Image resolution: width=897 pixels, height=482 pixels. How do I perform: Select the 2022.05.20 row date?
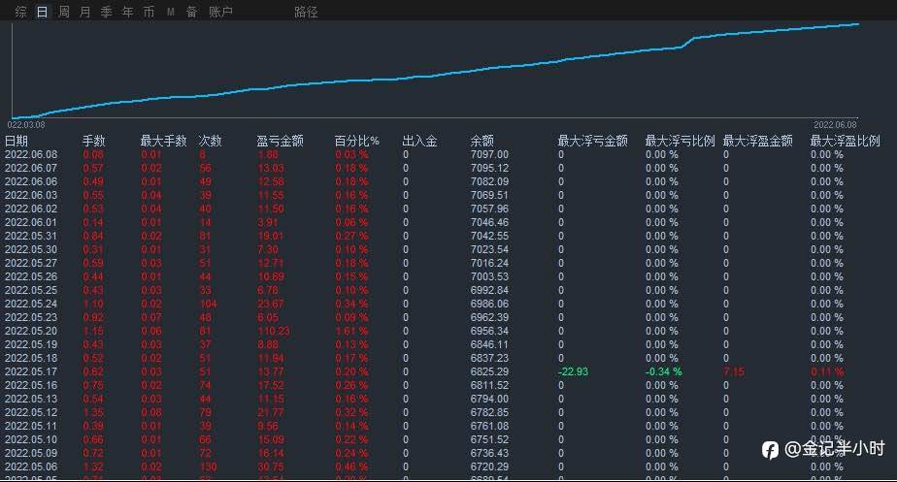coord(31,331)
